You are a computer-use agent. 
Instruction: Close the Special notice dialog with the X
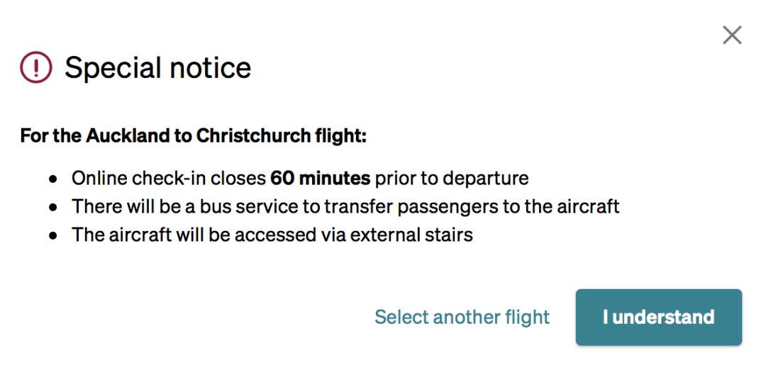click(x=732, y=35)
